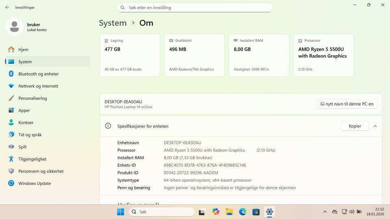Click the 8,00 GB (7,33 GB brukbar) text
The width and height of the screenshot is (390, 219).
coord(188,158)
